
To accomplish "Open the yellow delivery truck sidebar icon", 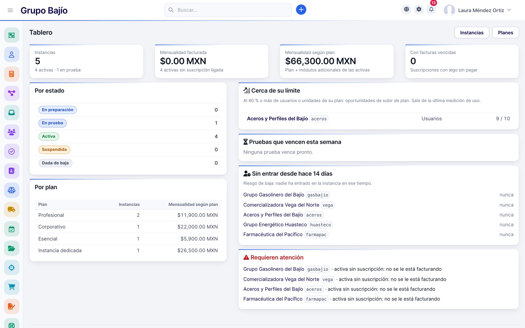I will [x=11, y=209].
